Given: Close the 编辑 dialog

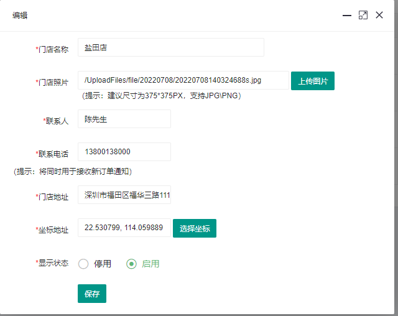Looking at the screenshot, I should tap(379, 16).
